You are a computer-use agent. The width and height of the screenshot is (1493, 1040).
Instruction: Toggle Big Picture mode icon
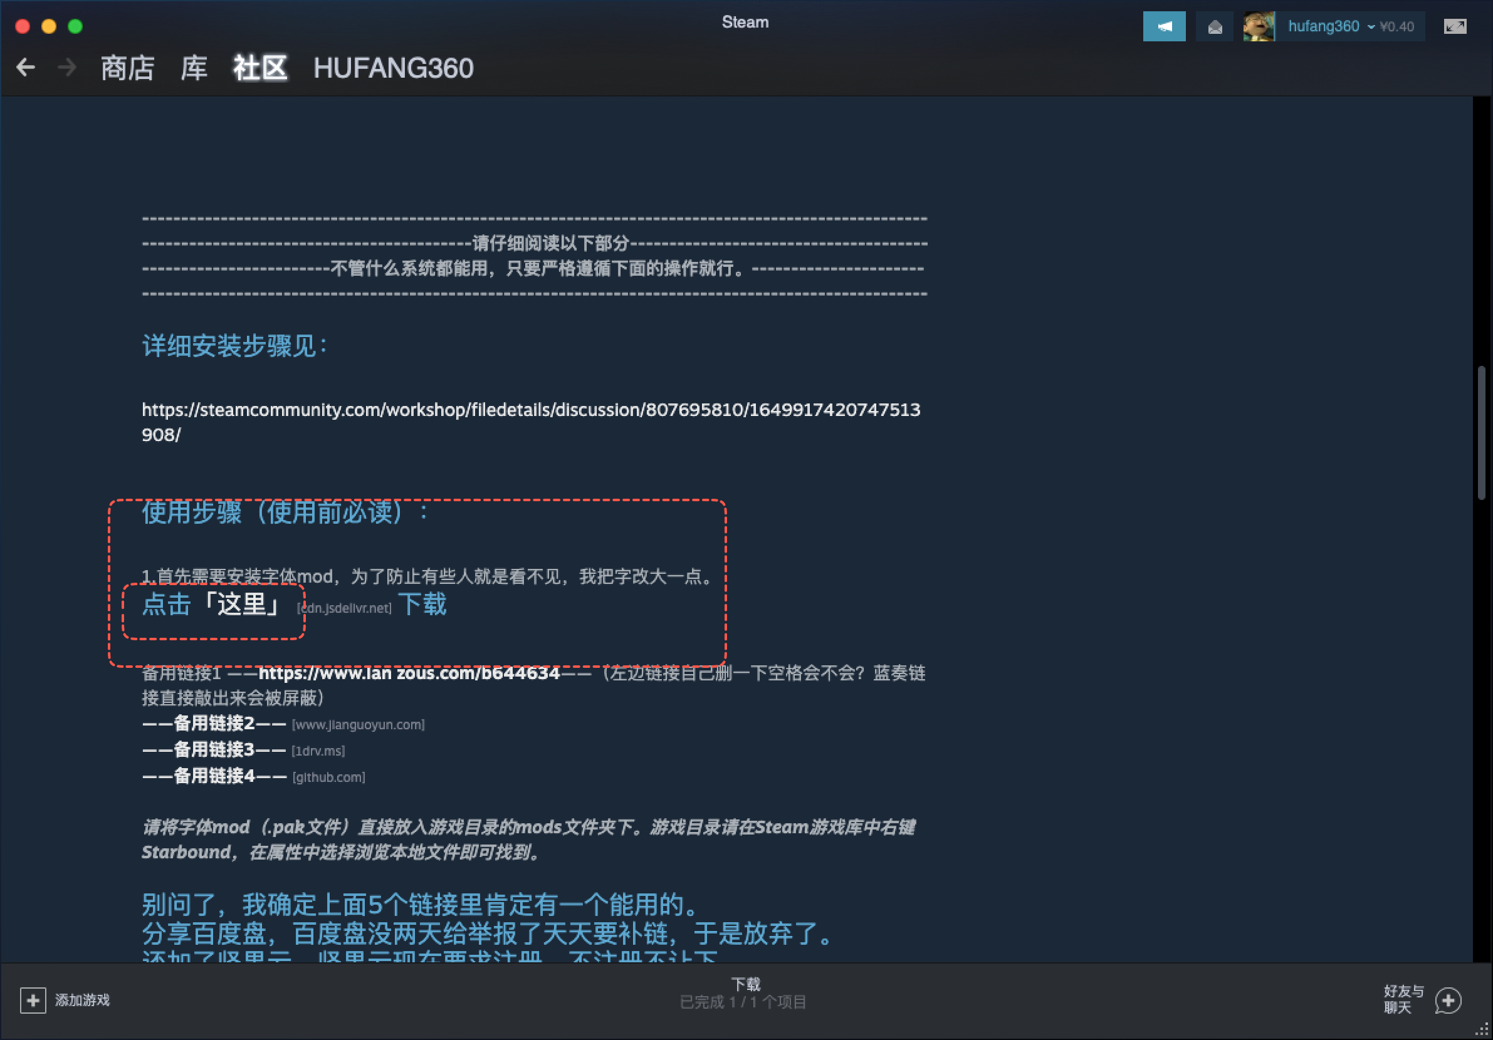pos(1455,27)
